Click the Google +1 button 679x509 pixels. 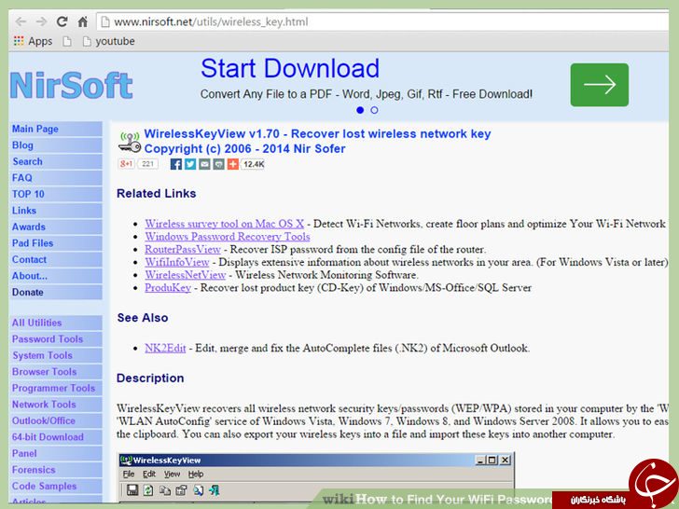127,164
